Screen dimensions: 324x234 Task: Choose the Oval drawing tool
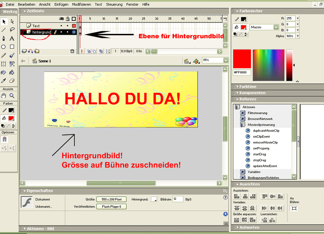(x=4, y=47)
